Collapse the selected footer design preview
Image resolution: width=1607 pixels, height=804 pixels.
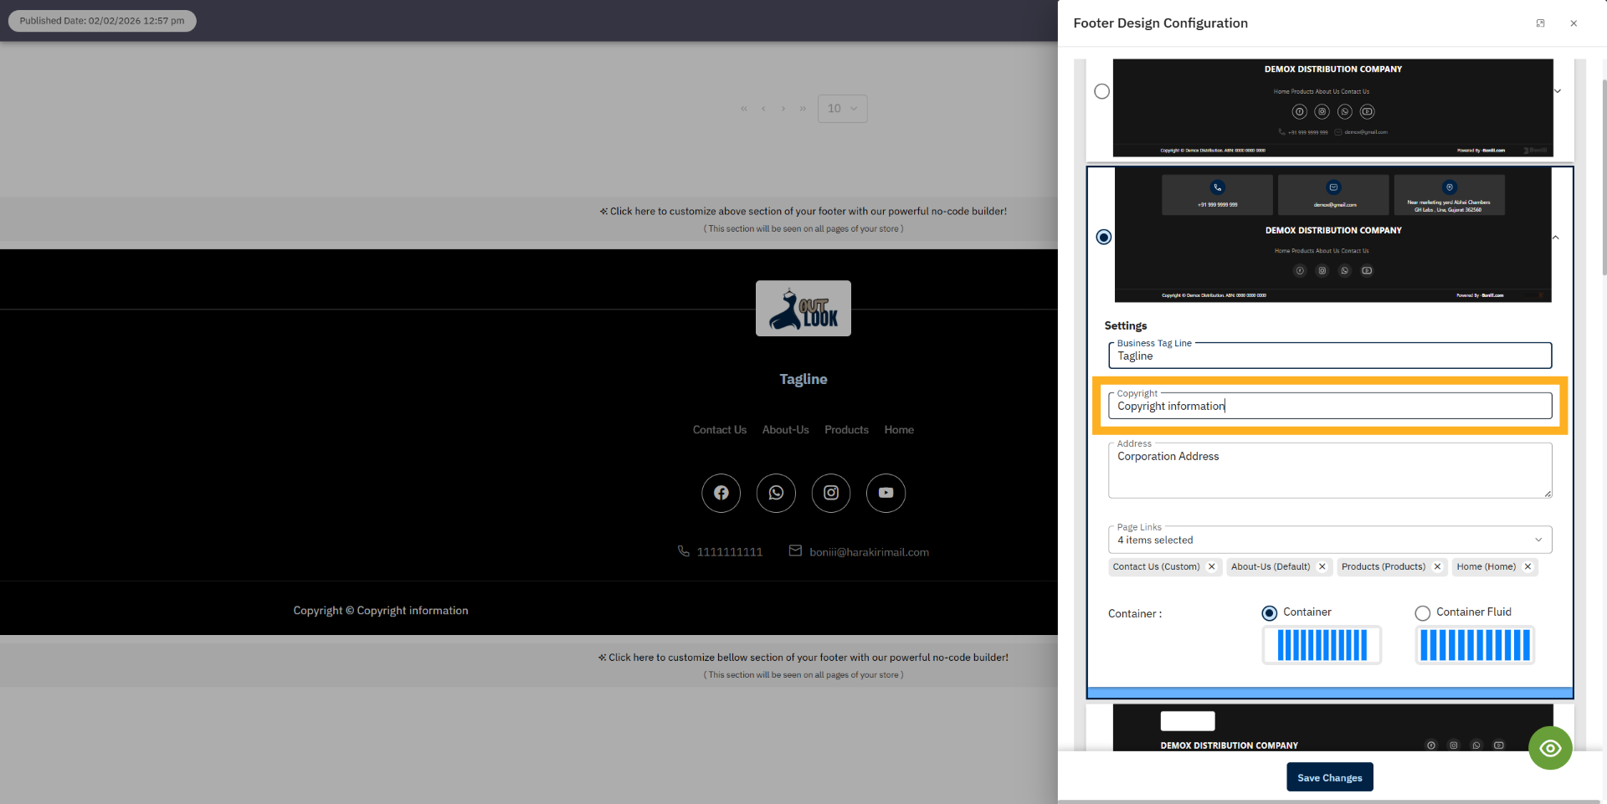click(x=1556, y=238)
